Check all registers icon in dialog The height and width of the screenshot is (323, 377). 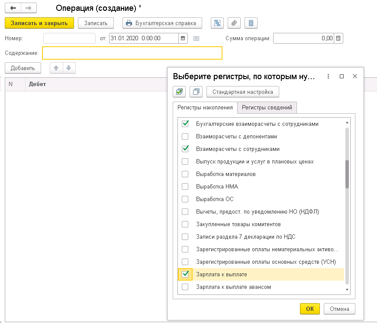(180, 92)
